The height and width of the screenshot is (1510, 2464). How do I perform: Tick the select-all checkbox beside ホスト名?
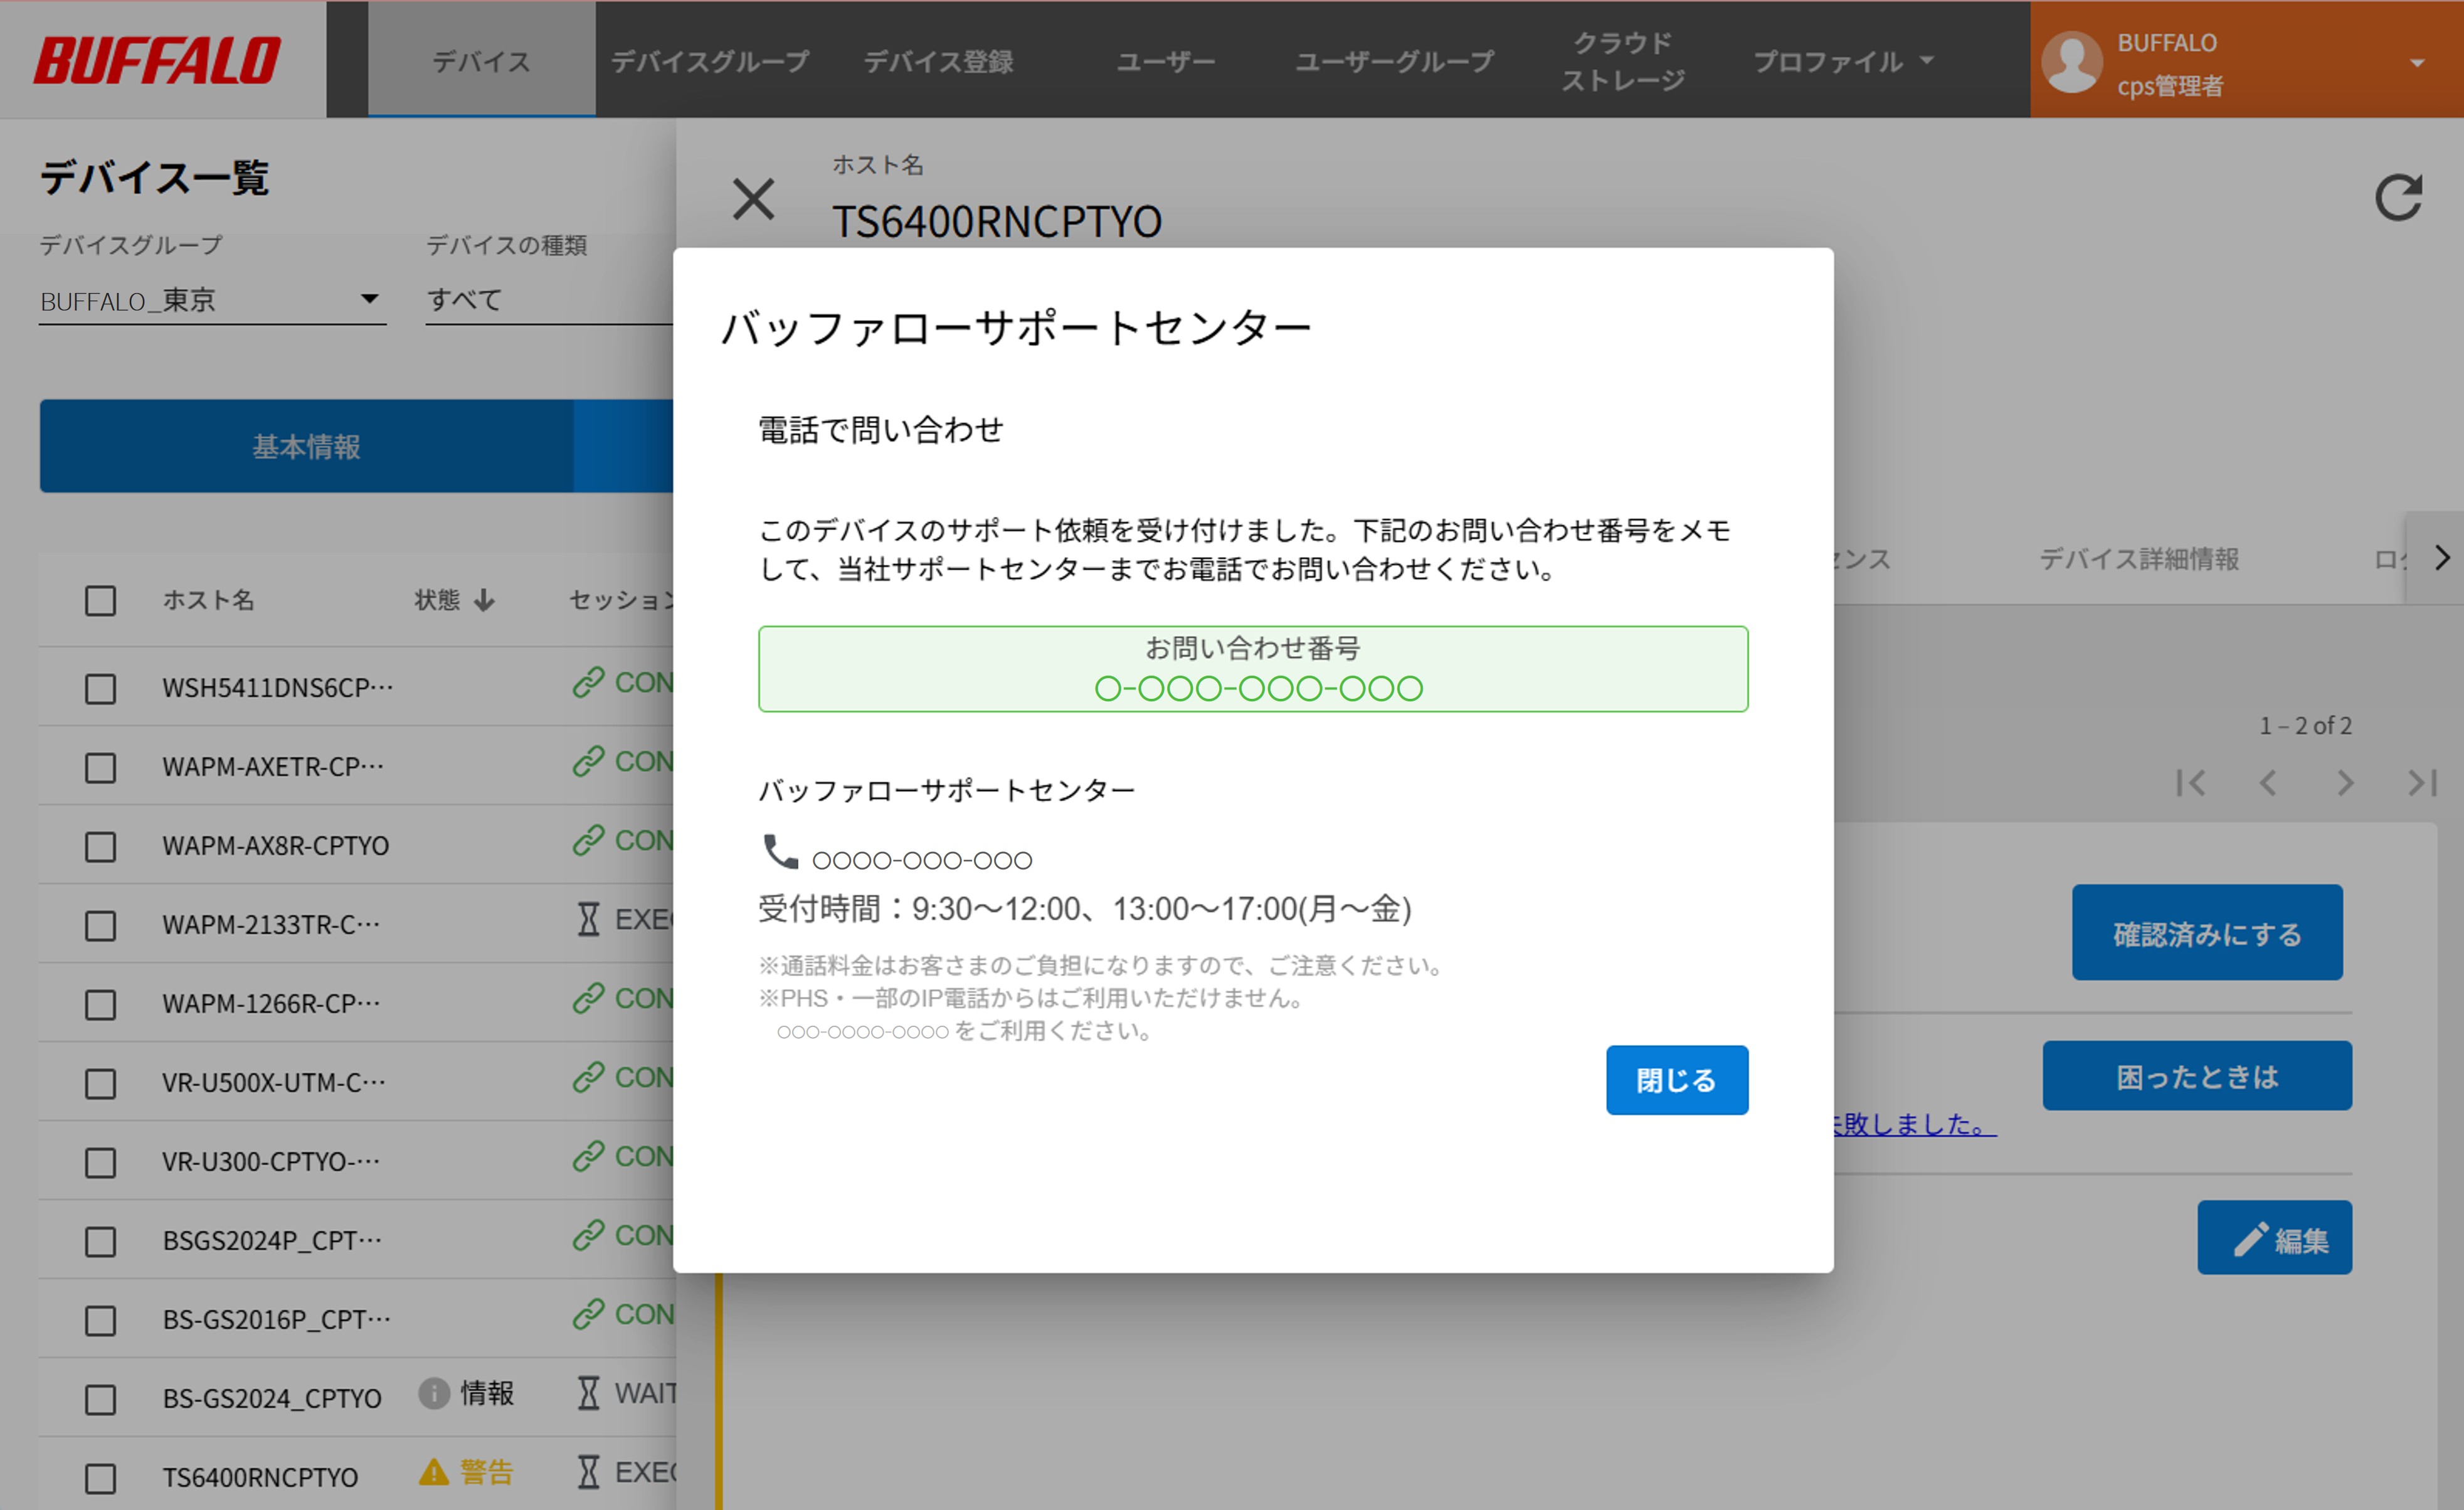tap(100, 601)
